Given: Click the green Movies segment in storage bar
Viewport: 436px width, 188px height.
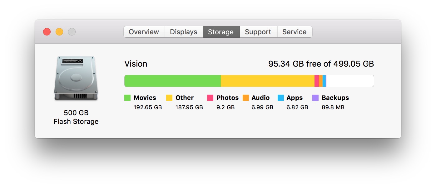Looking at the screenshot, I should 172,81.
